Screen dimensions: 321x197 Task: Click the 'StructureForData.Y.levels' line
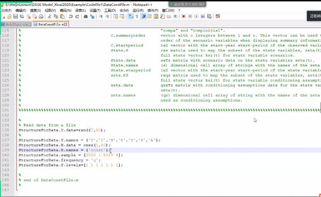71,165
